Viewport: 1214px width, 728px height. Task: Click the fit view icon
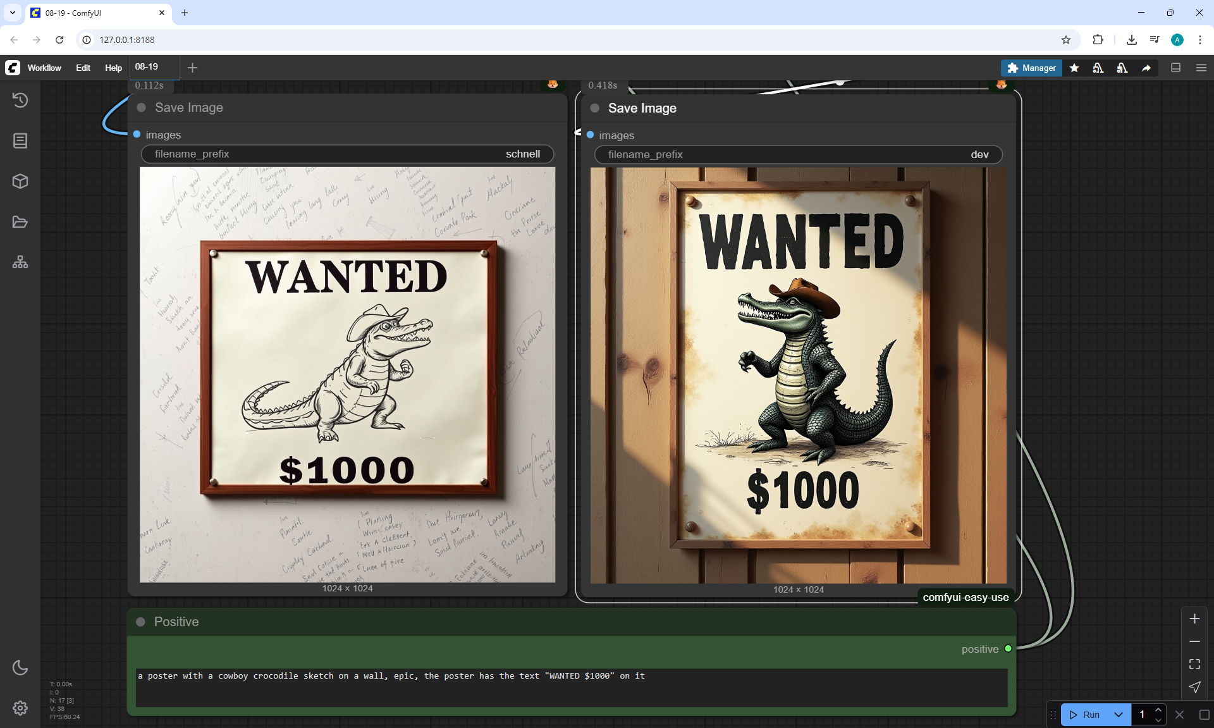1194,664
